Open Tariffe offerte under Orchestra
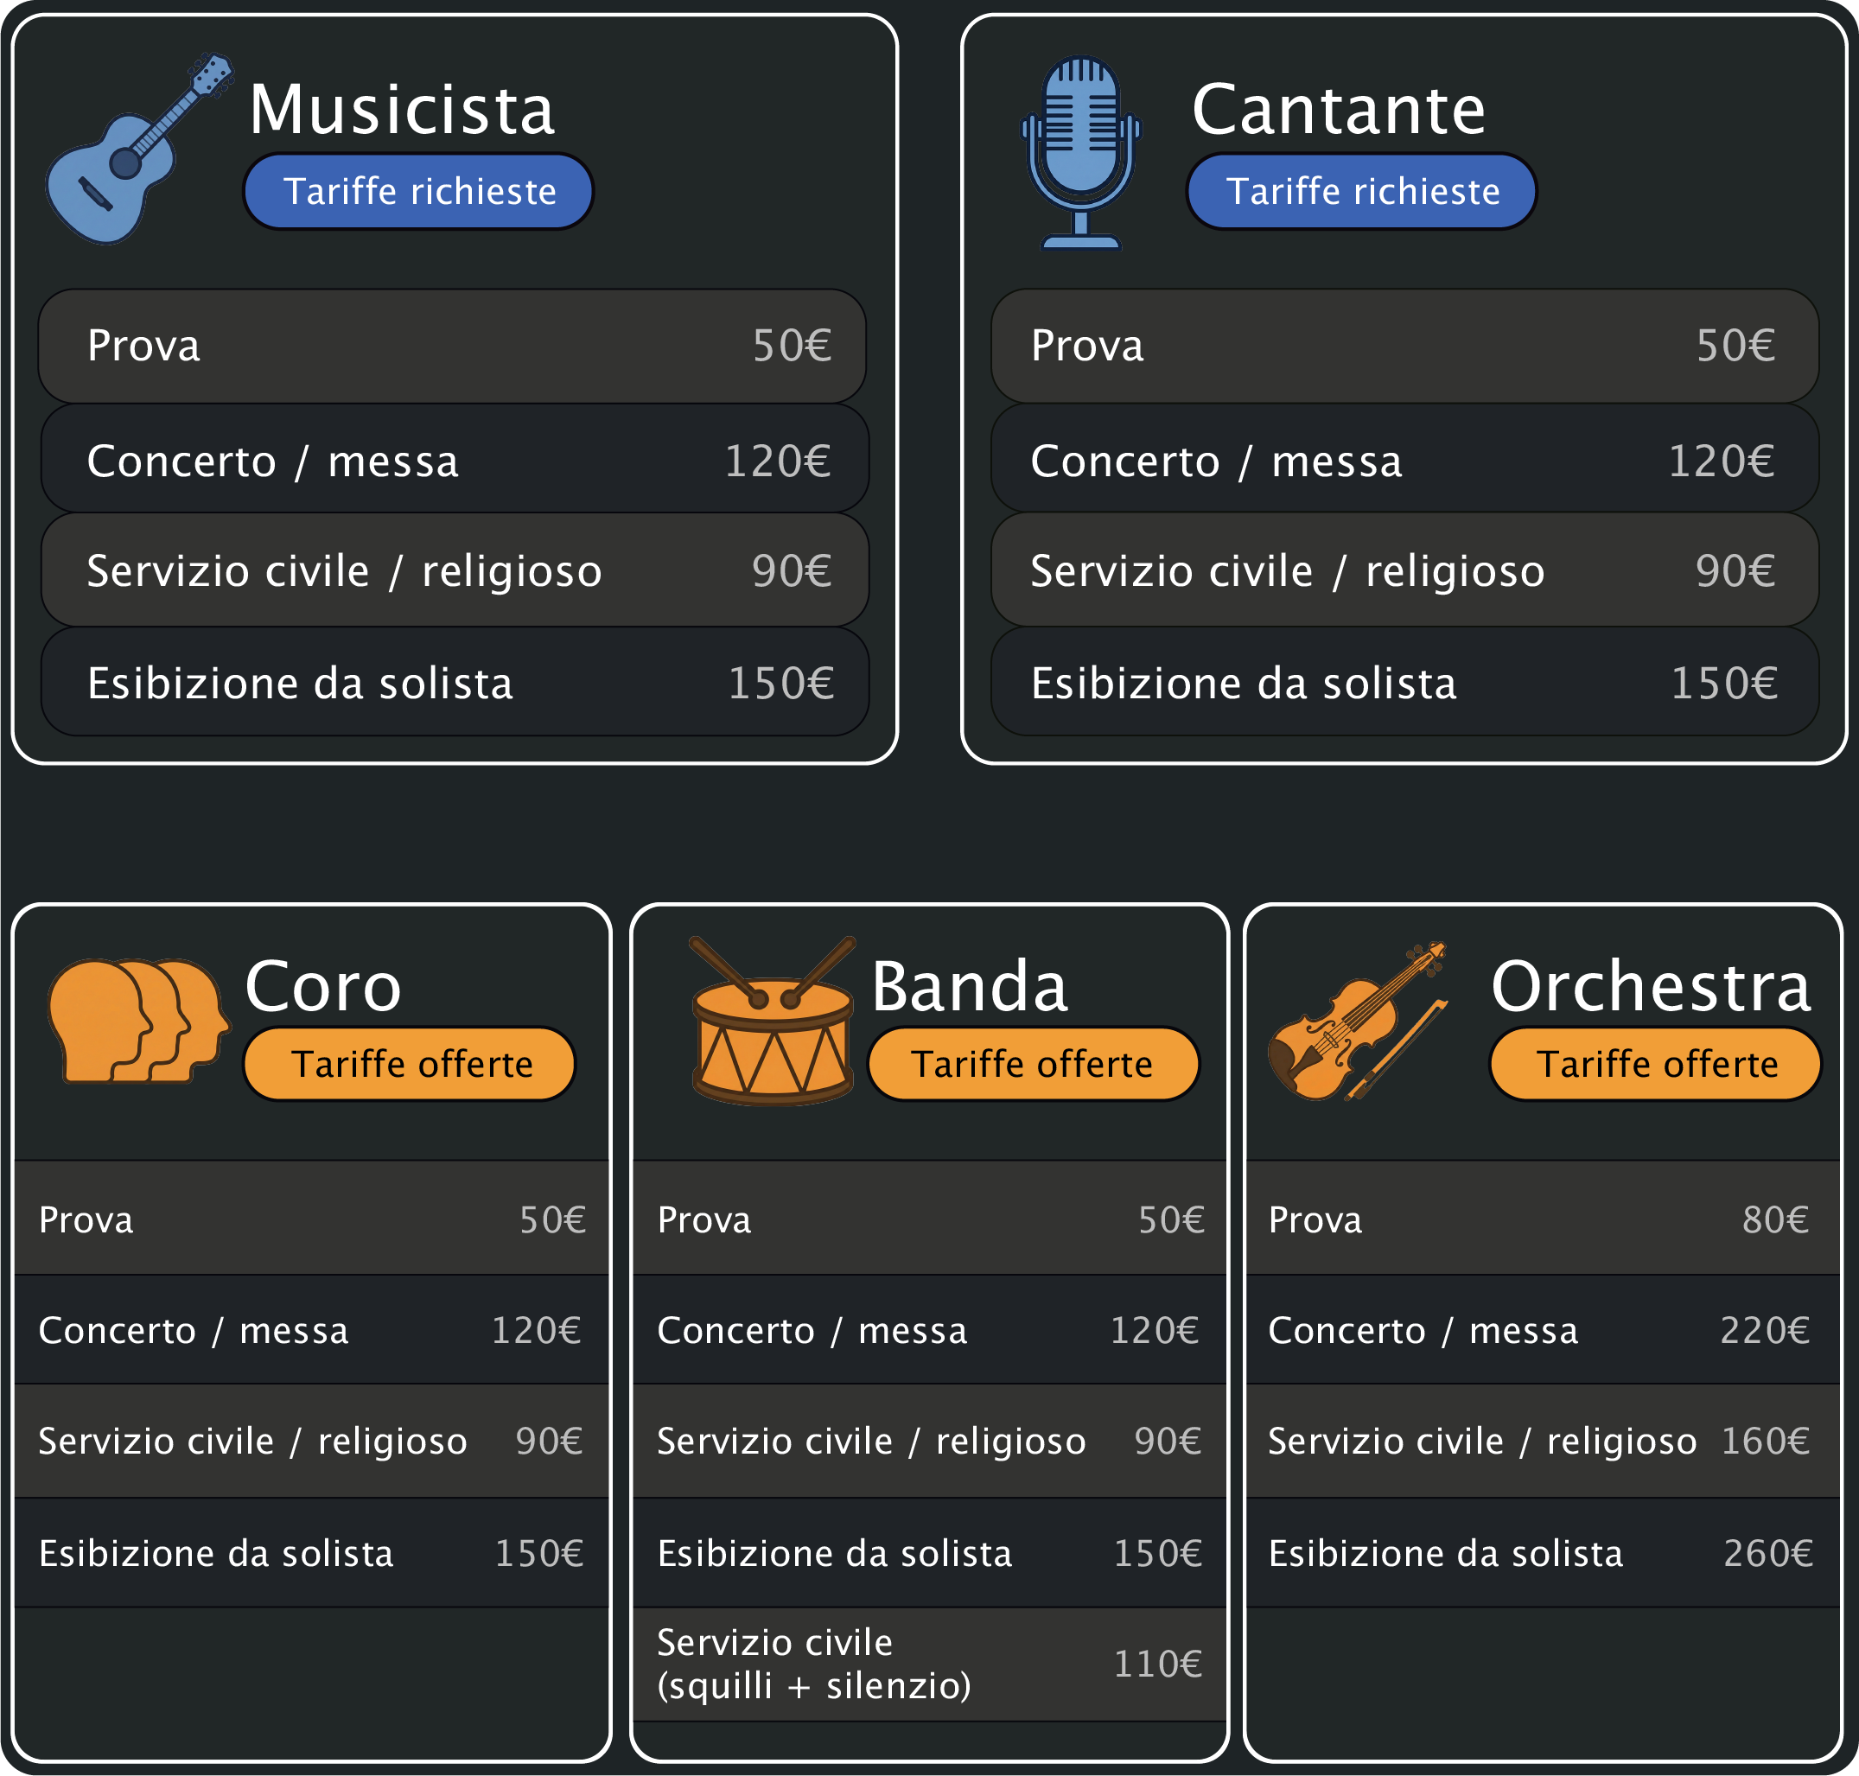The width and height of the screenshot is (1859, 1776). coord(1656,1064)
